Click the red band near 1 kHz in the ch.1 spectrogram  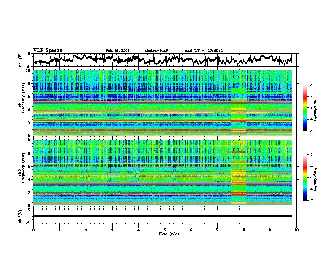pyautogui.click(x=162, y=130)
